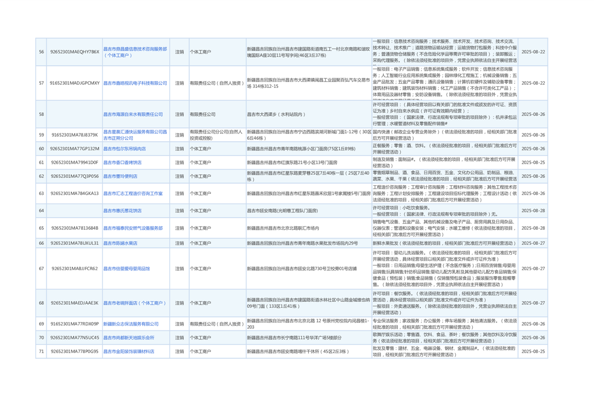Click address 昌吉市红旗东路21号小区13号门面房
Viewport: 594px width, 420px height.
(292, 162)
